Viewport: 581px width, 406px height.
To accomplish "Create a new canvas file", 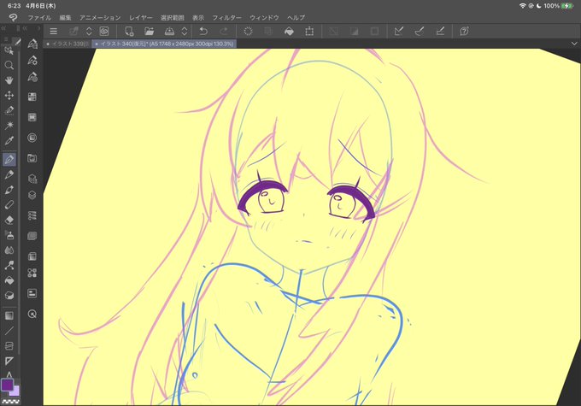I will coord(129,31).
